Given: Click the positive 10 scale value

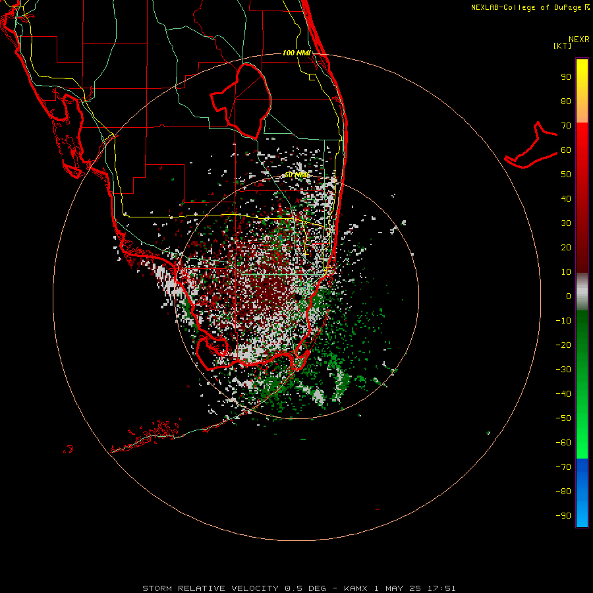Looking at the screenshot, I should (x=566, y=272).
